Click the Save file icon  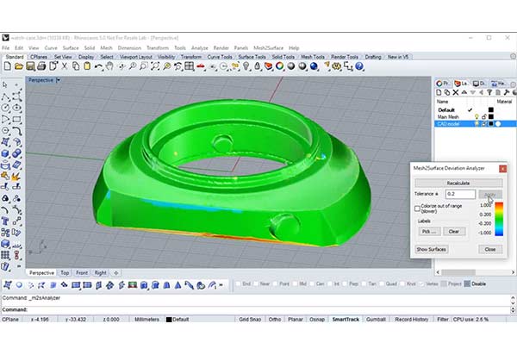(x=30, y=67)
